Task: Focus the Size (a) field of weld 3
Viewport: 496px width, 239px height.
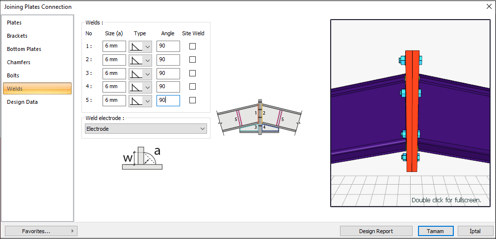Action: click(x=114, y=73)
